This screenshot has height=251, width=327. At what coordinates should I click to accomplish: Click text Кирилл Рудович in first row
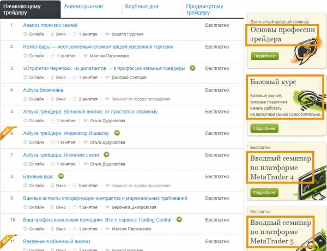(128, 34)
